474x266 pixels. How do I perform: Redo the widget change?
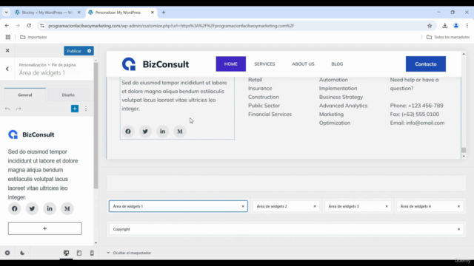pyautogui.click(x=19, y=109)
